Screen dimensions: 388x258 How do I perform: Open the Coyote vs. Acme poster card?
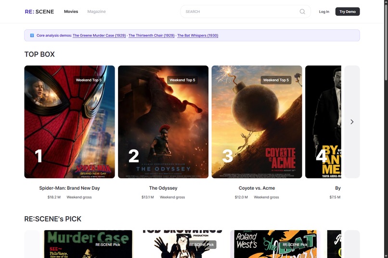[257, 122]
